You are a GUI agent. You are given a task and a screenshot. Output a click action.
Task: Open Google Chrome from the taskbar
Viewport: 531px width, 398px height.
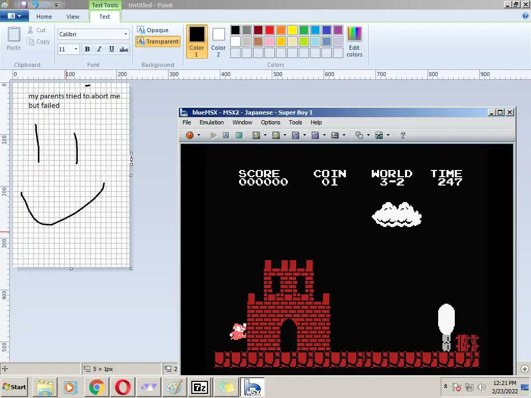pos(97,387)
